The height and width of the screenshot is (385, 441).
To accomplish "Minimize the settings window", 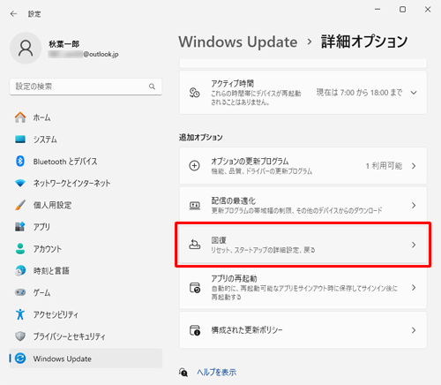I will pyautogui.click(x=377, y=10).
